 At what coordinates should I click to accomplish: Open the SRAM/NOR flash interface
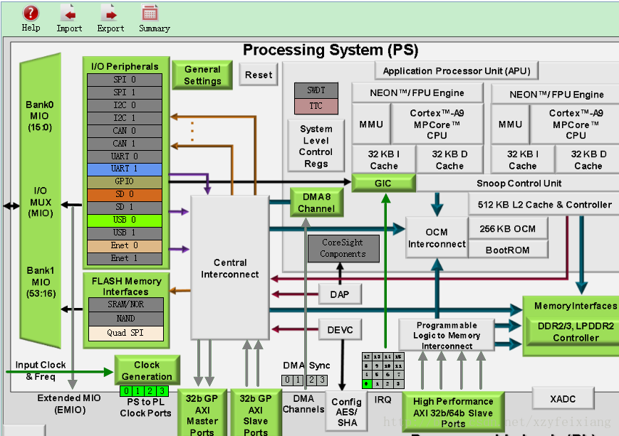pos(126,304)
